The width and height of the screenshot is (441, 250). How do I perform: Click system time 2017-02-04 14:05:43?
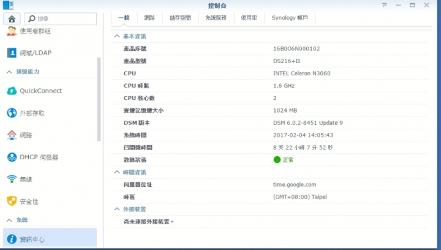(303, 135)
